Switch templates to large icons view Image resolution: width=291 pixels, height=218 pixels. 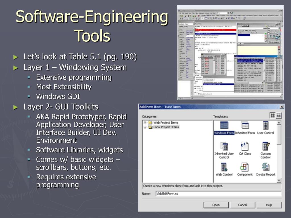point(272,115)
